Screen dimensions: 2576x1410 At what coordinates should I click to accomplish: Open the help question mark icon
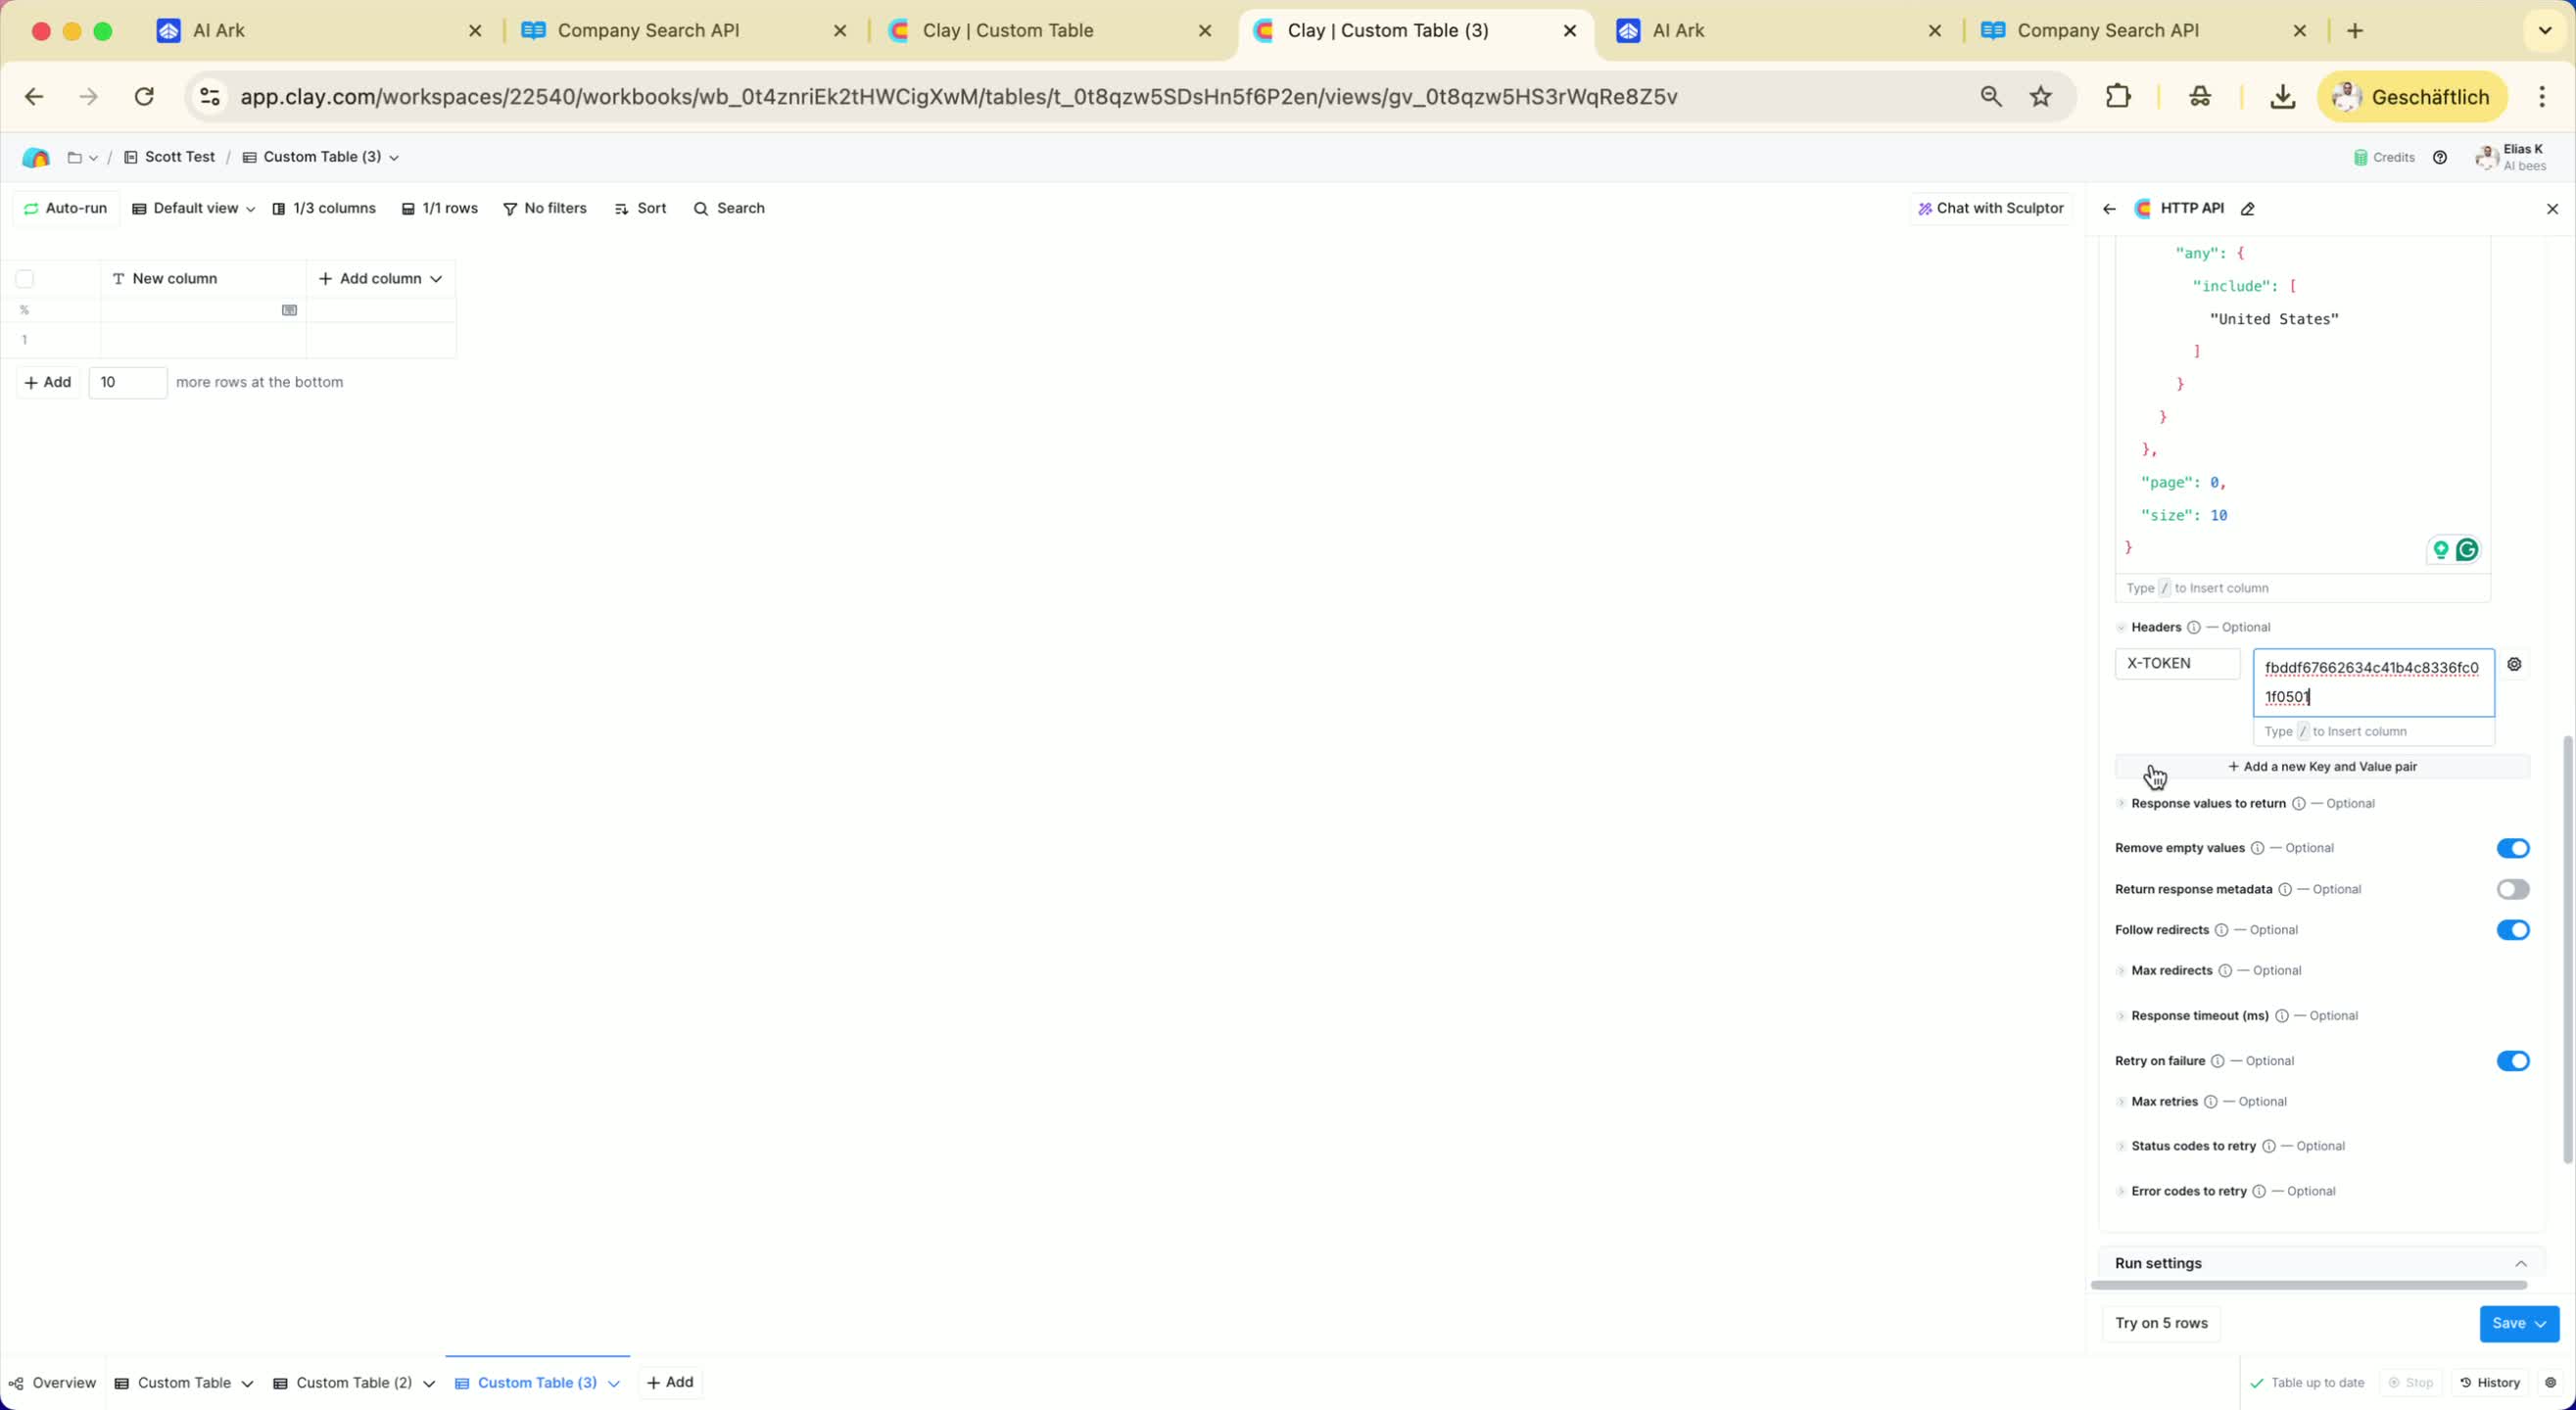[2440, 157]
